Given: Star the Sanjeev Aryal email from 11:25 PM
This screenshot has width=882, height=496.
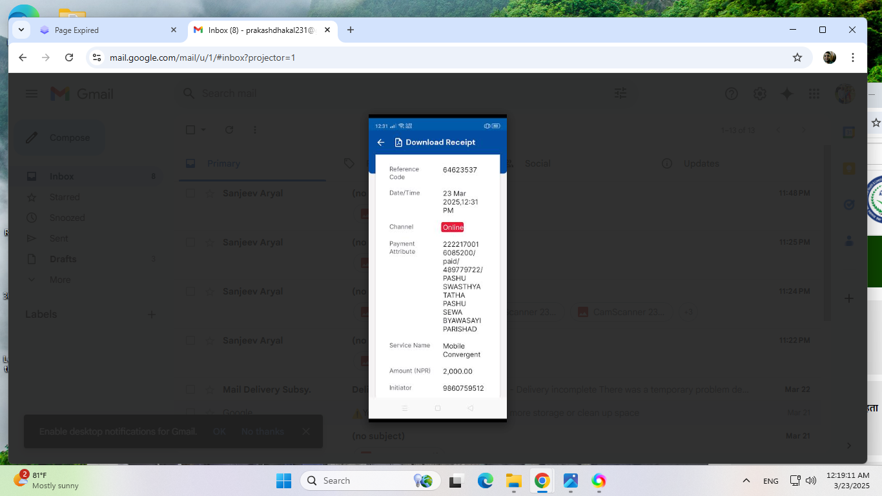Looking at the screenshot, I should [x=209, y=242].
